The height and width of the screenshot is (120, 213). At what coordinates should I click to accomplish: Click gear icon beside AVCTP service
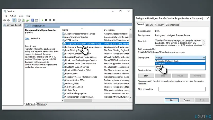[x=63, y=40]
